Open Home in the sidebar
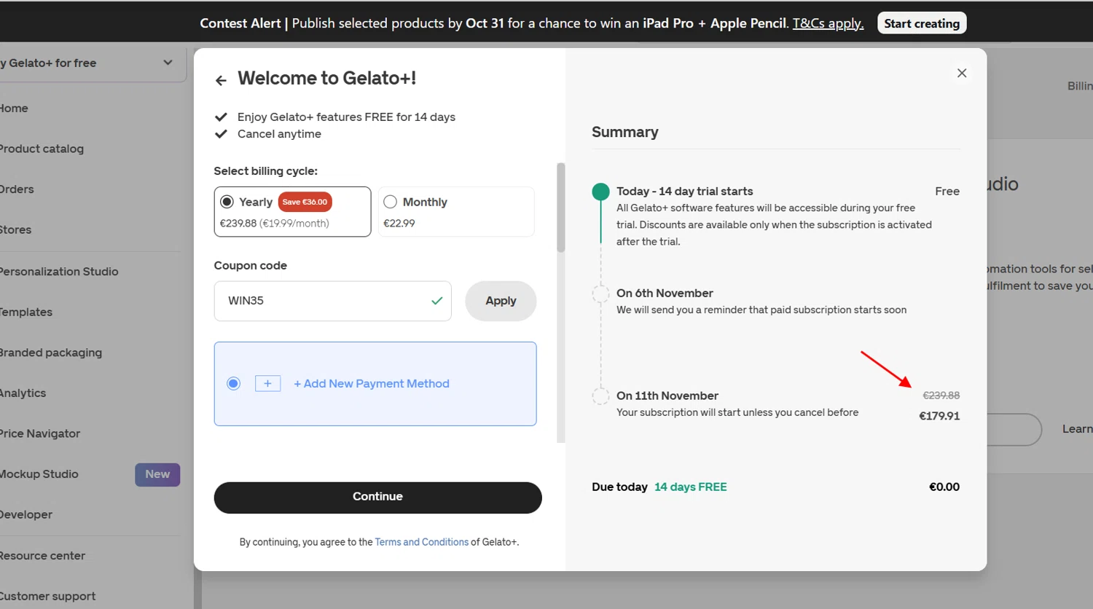The width and height of the screenshot is (1093, 609). (x=14, y=108)
